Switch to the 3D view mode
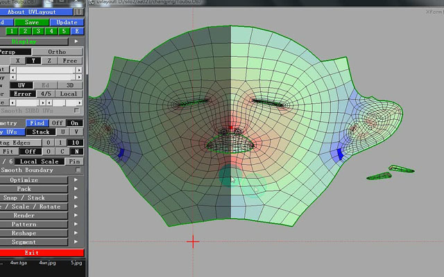The width and height of the screenshot is (444, 277). 70,85
